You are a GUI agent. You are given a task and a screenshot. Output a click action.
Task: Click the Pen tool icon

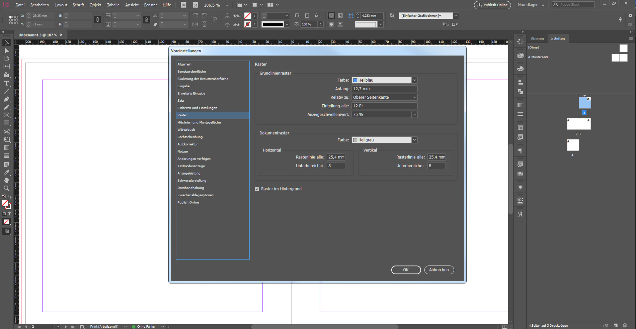(x=6, y=99)
